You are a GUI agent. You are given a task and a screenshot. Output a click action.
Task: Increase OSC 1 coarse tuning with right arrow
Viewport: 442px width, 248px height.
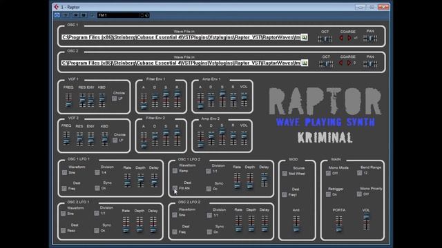[349, 38]
